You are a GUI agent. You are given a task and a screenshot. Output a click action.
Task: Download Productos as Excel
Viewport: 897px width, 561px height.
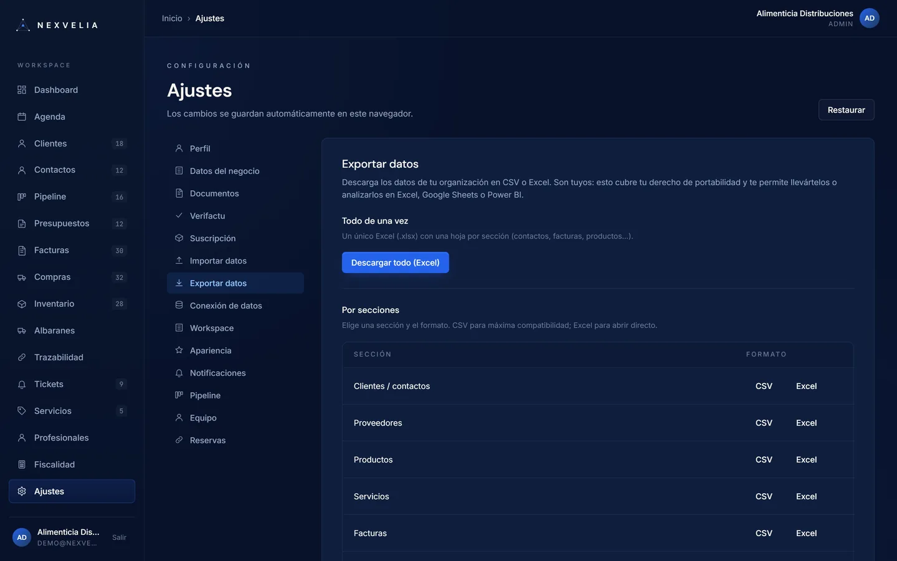(x=806, y=459)
